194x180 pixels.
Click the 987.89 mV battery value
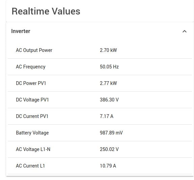tap(111, 133)
